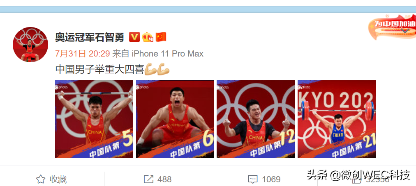Screen dimensions: 416x186
Task: Open the 中国队第21 gold photo thumbnail
Action: (x=337, y=119)
